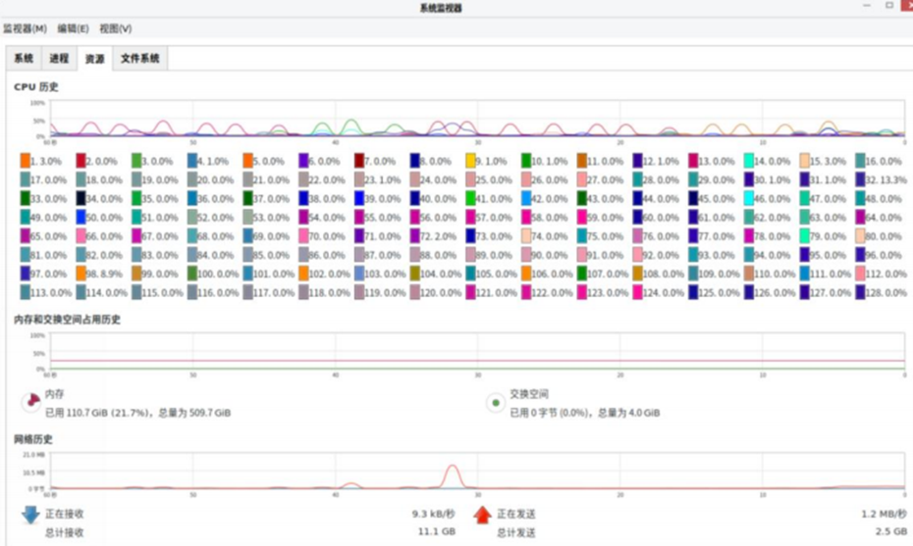Viewport: 913px width, 546px height.
Task: Click the memory usage text 已用 110.7 GiB
Action: coord(138,413)
